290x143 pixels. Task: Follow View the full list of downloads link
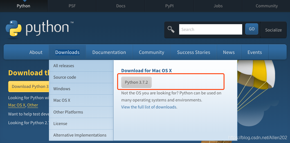149,107
